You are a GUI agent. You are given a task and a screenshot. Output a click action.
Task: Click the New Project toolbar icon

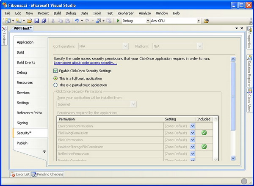pyautogui.click(x=8, y=21)
